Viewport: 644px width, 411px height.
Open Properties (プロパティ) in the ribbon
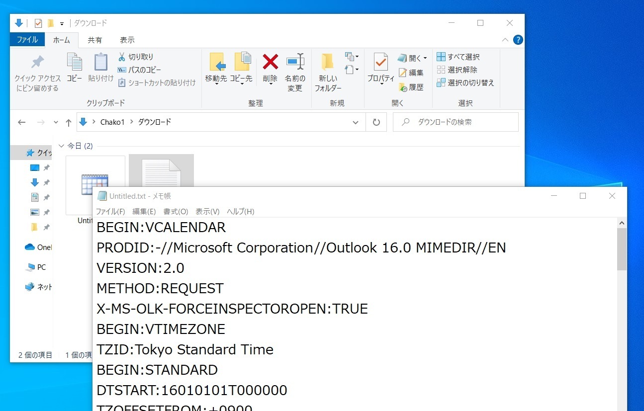coord(380,62)
